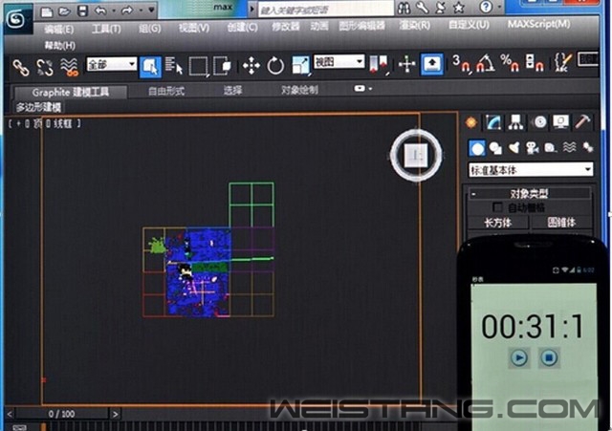612x431 pixels.
Task: Select the Link tool in main toolbar
Action: click(20, 65)
